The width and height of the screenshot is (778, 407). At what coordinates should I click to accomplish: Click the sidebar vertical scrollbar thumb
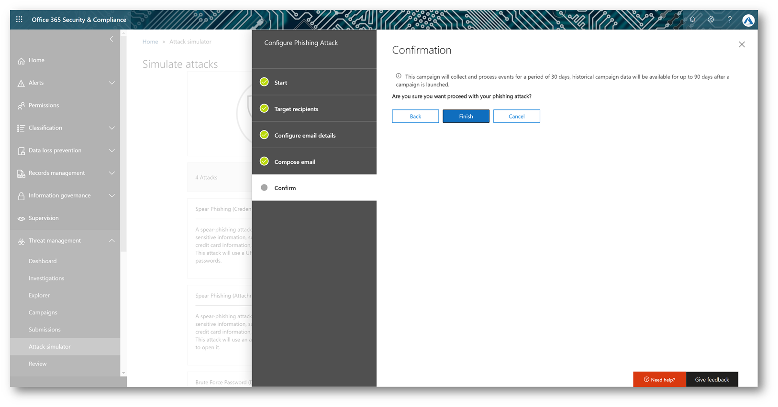click(123, 143)
